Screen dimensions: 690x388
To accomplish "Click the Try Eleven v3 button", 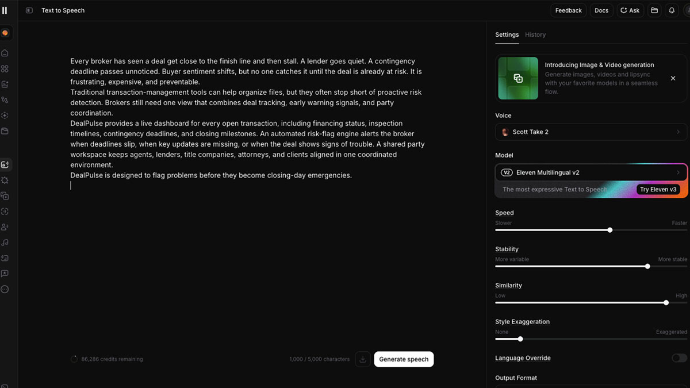I will point(658,189).
